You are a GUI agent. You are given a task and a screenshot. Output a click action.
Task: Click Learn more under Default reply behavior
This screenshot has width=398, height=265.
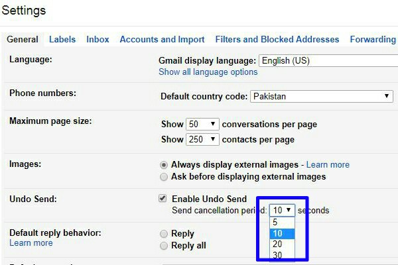tap(31, 243)
